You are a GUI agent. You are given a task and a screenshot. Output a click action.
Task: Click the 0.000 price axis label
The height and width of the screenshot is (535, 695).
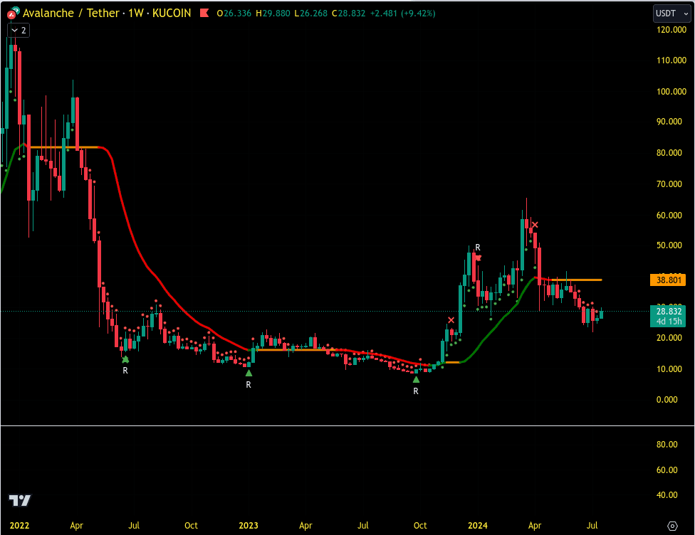tap(667, 400)
